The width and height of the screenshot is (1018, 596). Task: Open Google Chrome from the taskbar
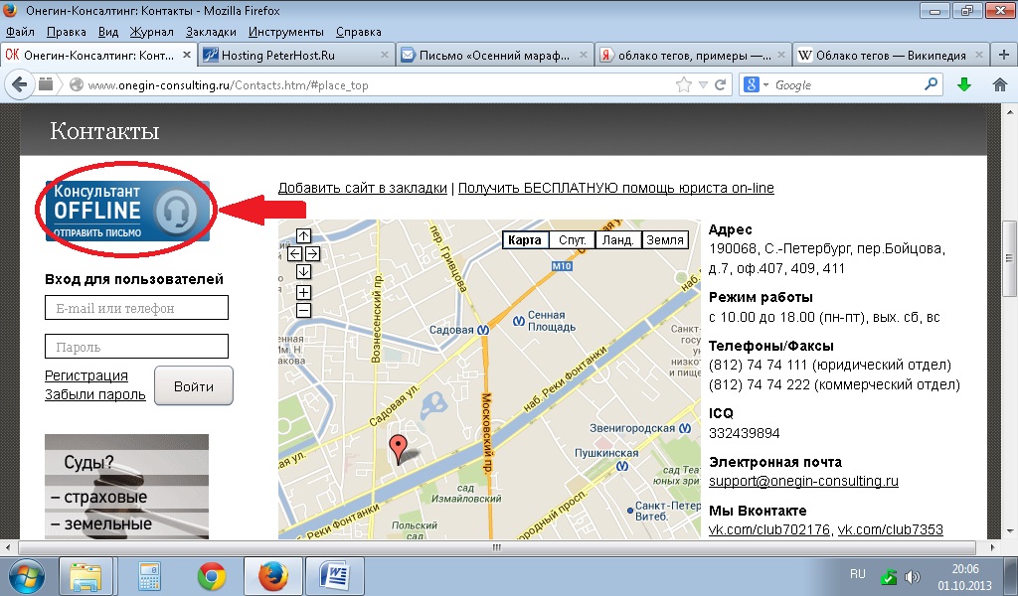(x=211, y=575)
